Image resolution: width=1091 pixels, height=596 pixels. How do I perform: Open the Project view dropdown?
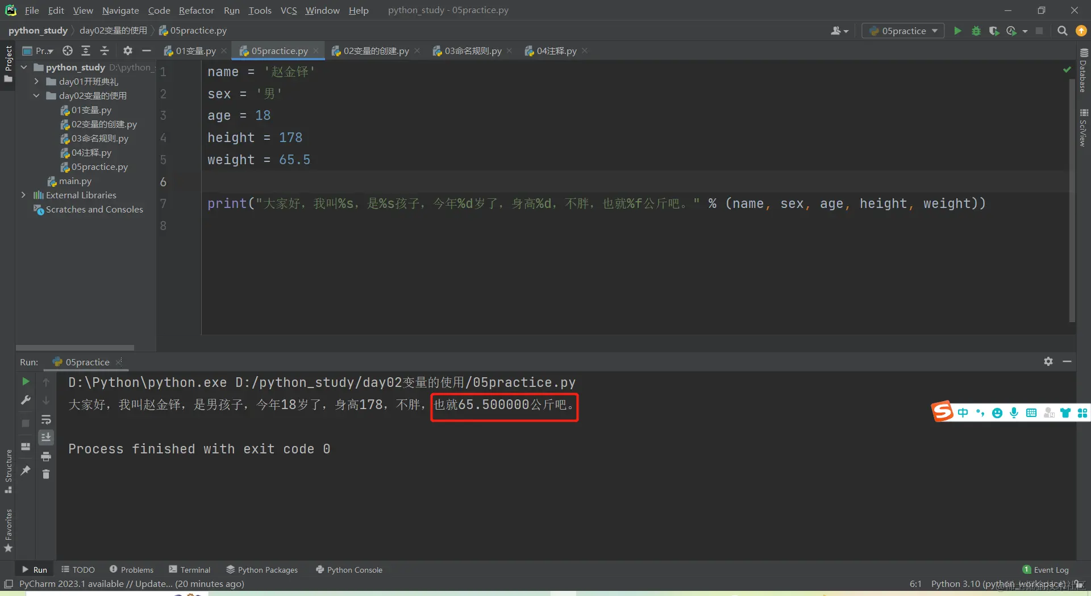point(38,51)
